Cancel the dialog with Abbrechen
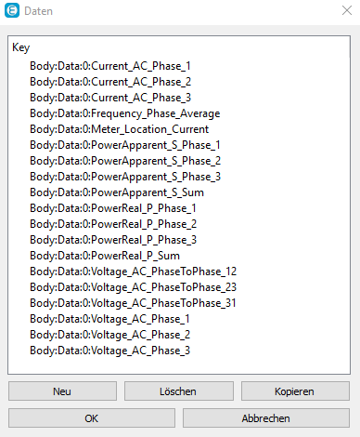 (266, 418)
